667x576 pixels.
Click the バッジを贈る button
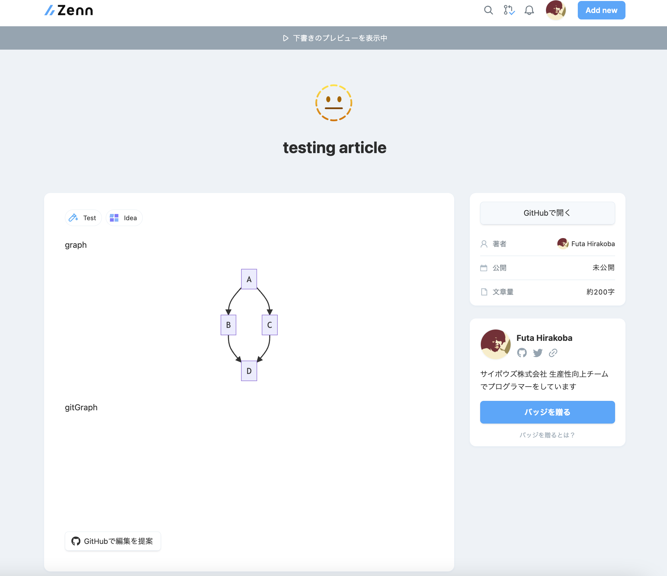click(x=547, y=412)
